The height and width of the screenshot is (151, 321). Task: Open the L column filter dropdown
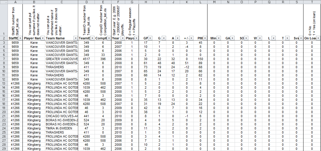click(x=273, y=38)
